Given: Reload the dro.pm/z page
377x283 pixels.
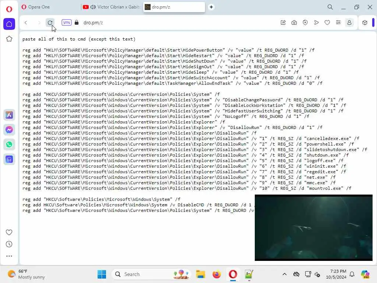Looking at the screenshot, I should (50, 22).
